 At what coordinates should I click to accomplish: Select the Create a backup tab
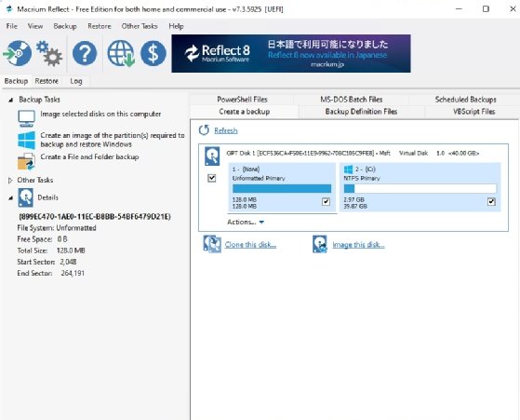click(244, 112)
